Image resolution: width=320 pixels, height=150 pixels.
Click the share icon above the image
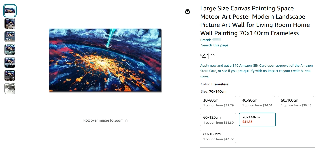(x=188, y=11)
